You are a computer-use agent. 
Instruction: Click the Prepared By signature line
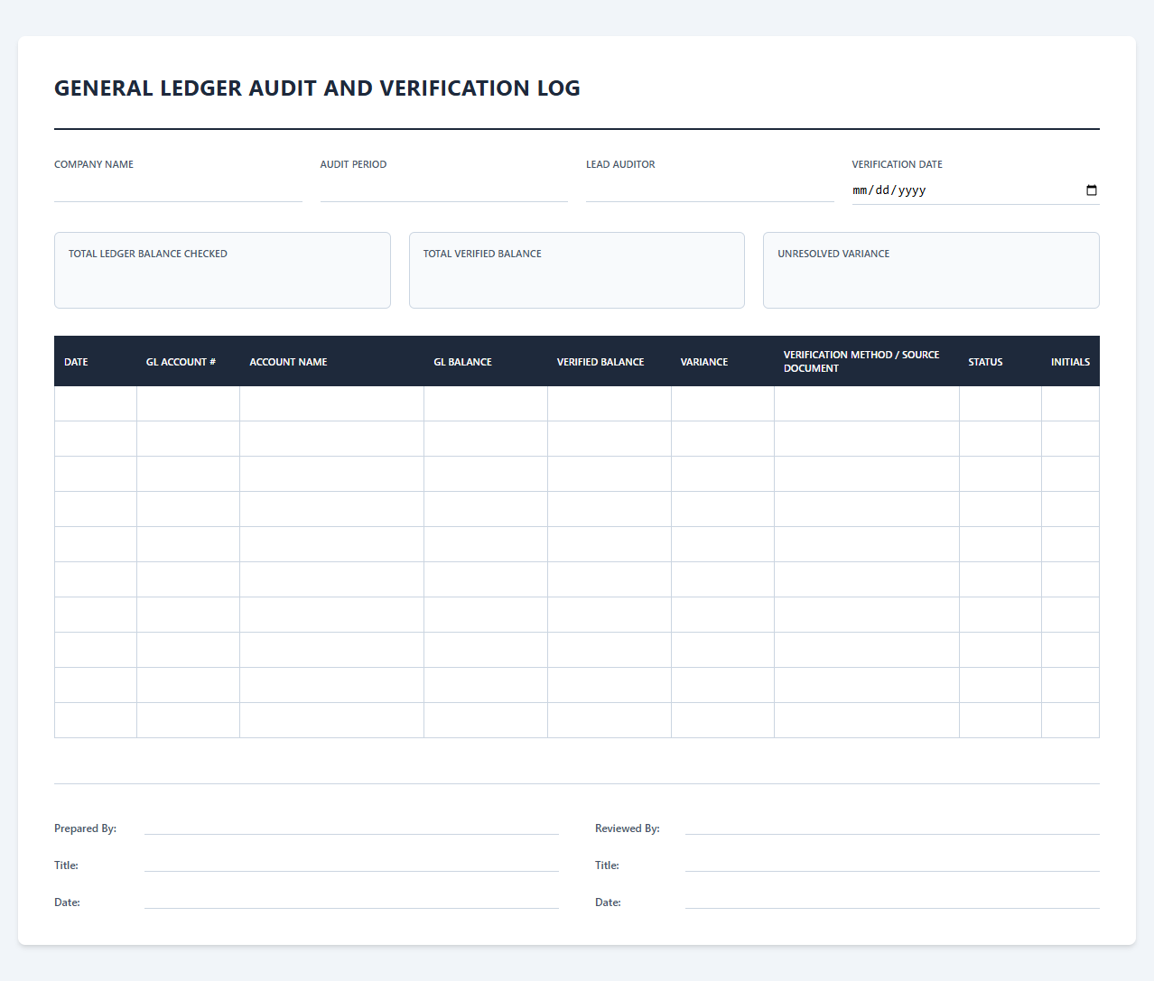(351, 826)
